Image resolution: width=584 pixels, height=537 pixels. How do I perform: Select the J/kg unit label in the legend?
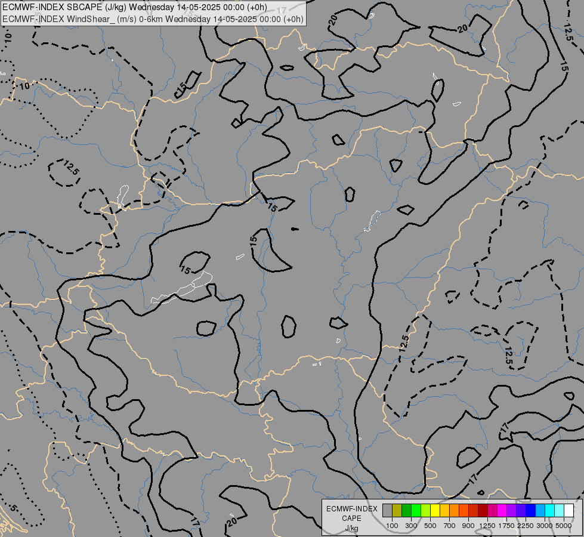351,528
